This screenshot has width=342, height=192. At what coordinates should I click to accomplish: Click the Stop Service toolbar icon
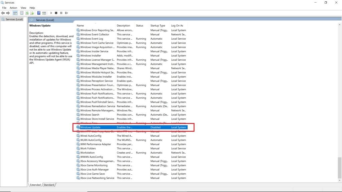(56, 13)
